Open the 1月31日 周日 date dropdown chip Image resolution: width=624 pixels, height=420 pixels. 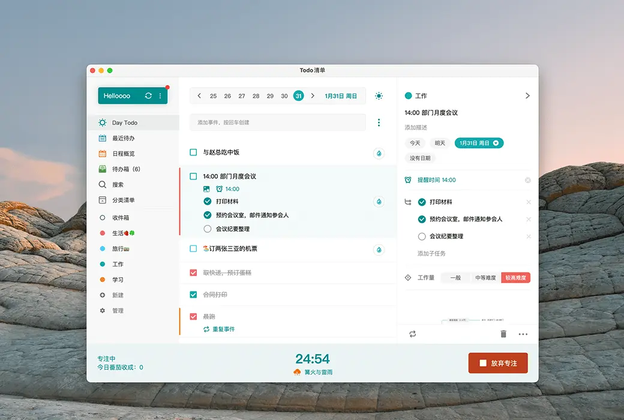click(479, 143)
